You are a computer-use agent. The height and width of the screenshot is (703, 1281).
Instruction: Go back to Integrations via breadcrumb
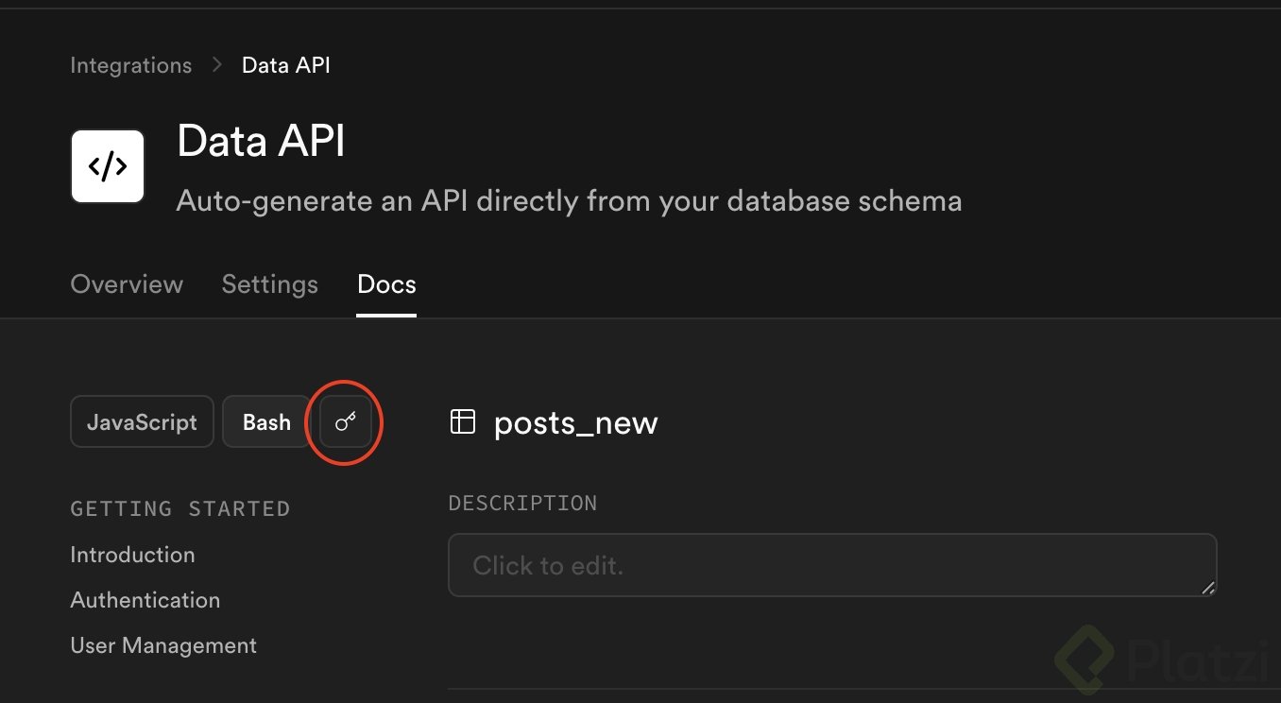click(x=130, y=65)
